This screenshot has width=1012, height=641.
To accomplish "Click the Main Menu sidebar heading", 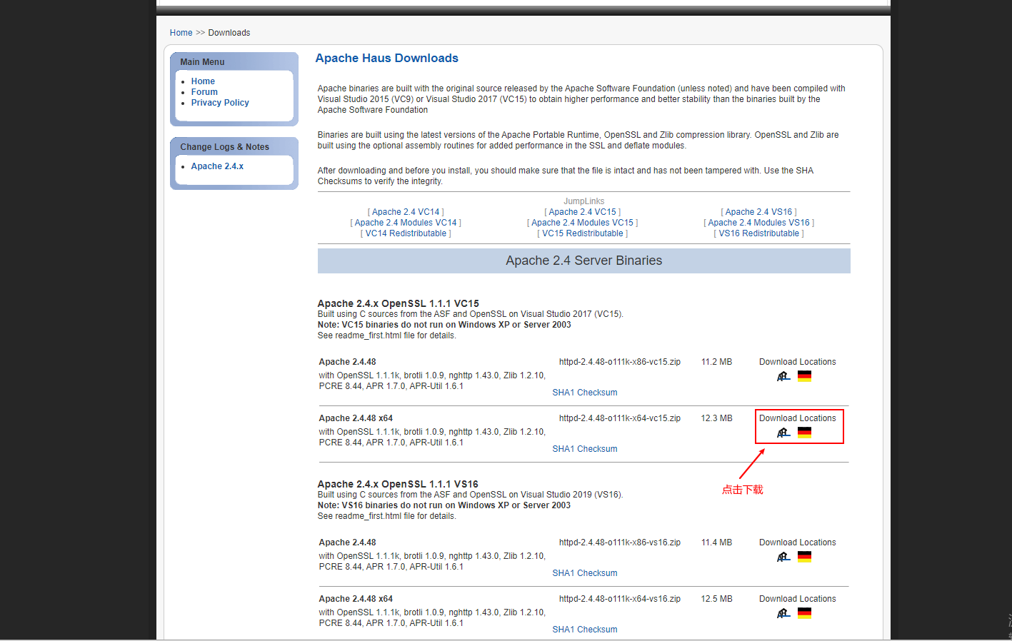I will pyautogui.click(x=202, y=62).
